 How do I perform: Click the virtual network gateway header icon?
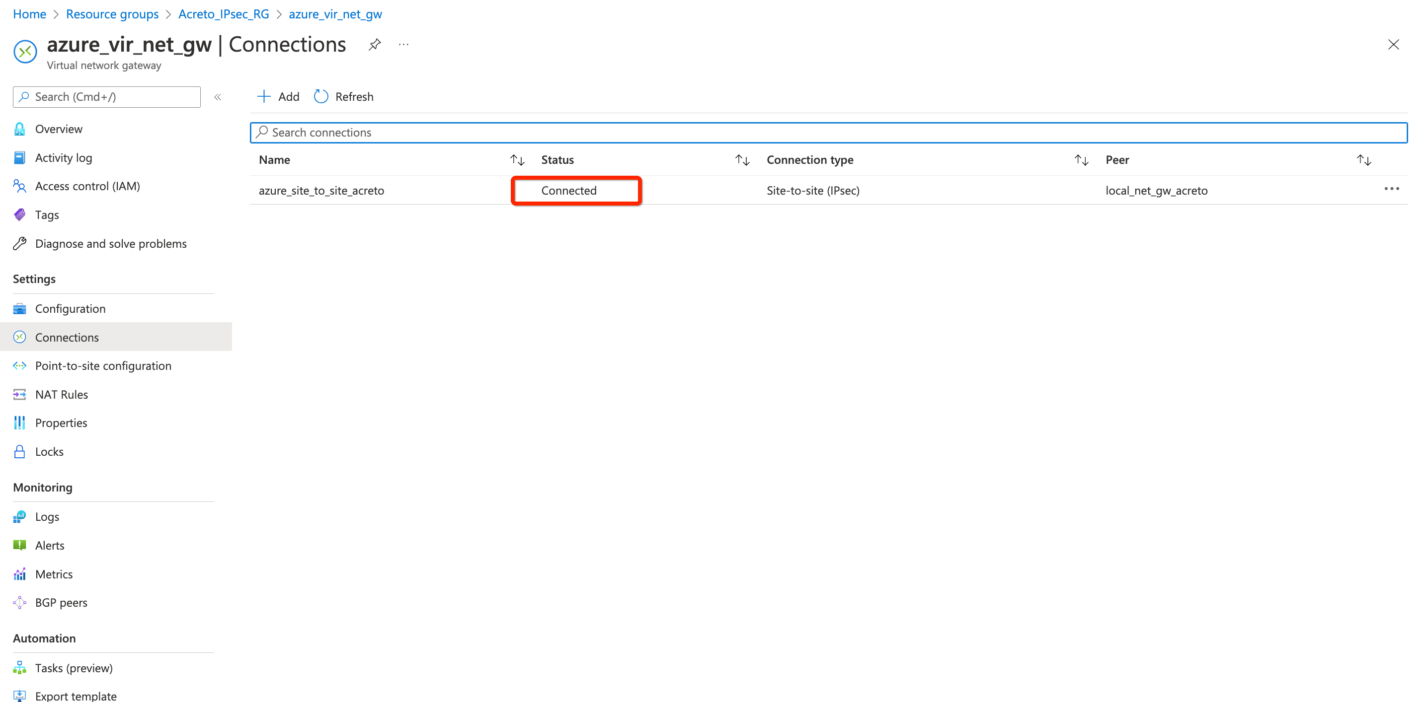pyautogui.click(x=25, y=52)
